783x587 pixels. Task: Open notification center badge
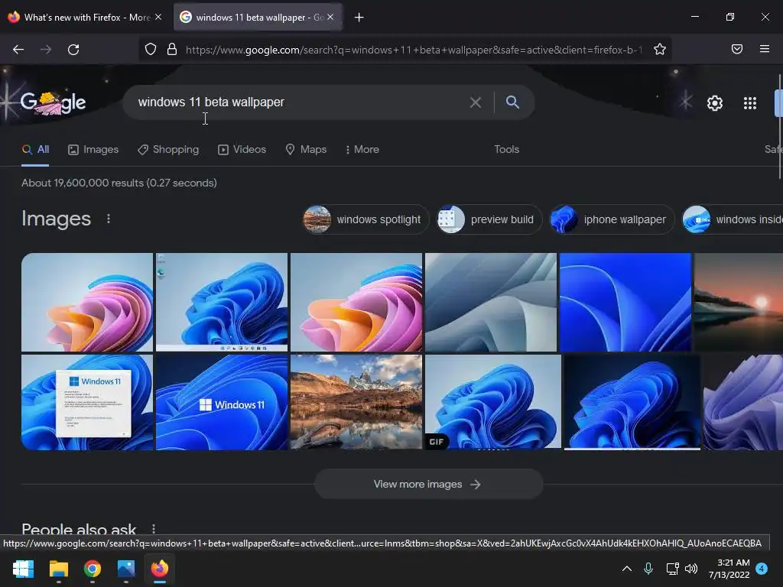pos(762,569)
